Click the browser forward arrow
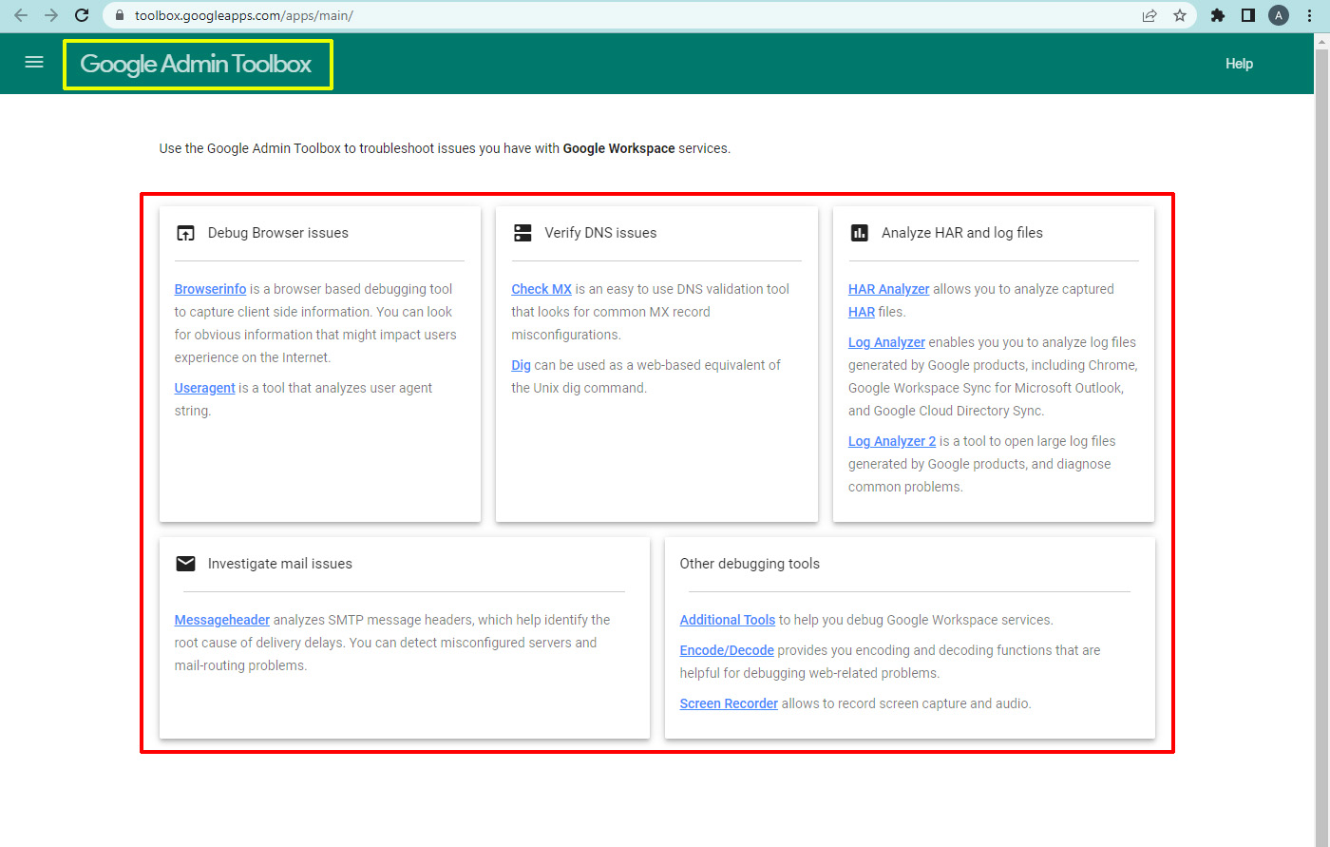1330x847 pixels. coord(51,15)
